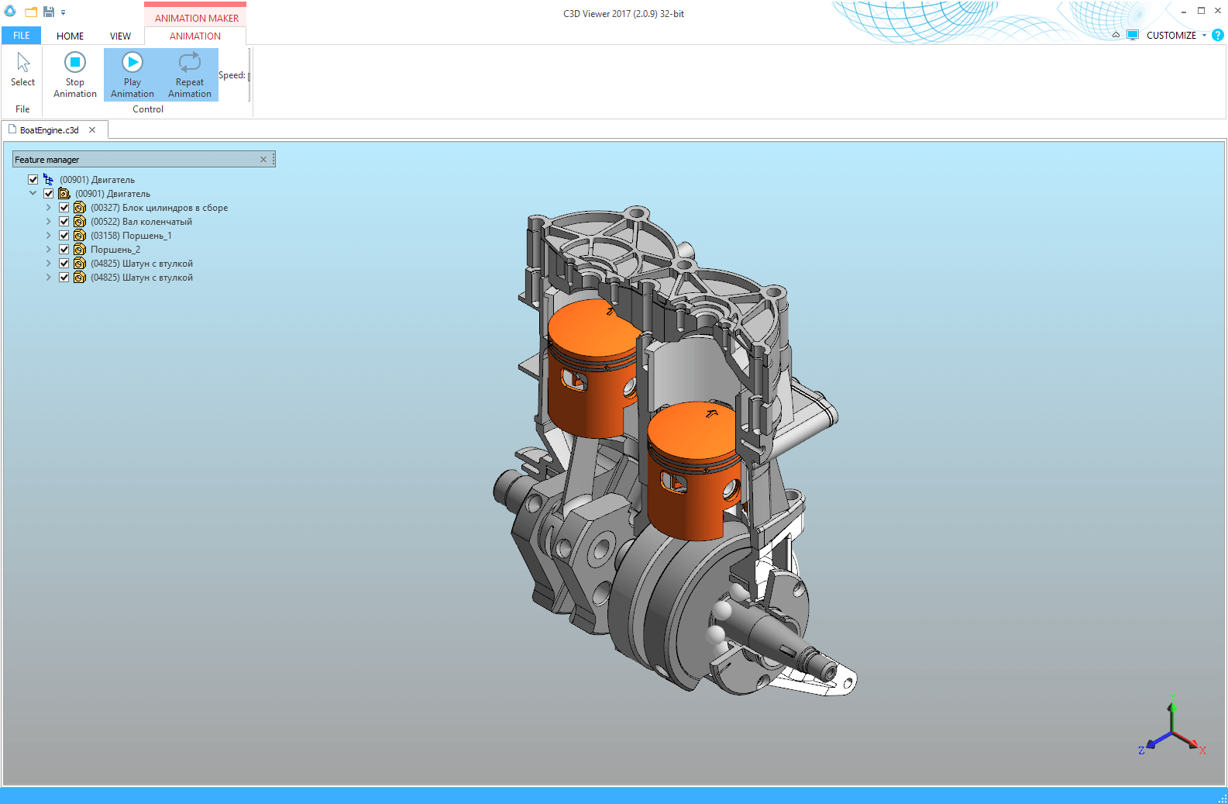This screenshot has height=804, width=1228.
Task: Uncheck the Поршень_2 visibility checkbox
Action: pos(64,250)
